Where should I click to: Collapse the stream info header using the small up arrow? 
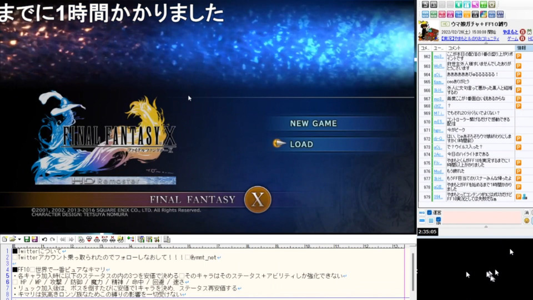pyautogui.click(x=486, y=43)
